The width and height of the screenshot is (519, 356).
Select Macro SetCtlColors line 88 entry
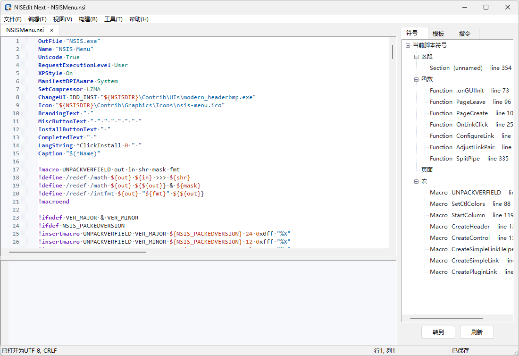point(470,204)
